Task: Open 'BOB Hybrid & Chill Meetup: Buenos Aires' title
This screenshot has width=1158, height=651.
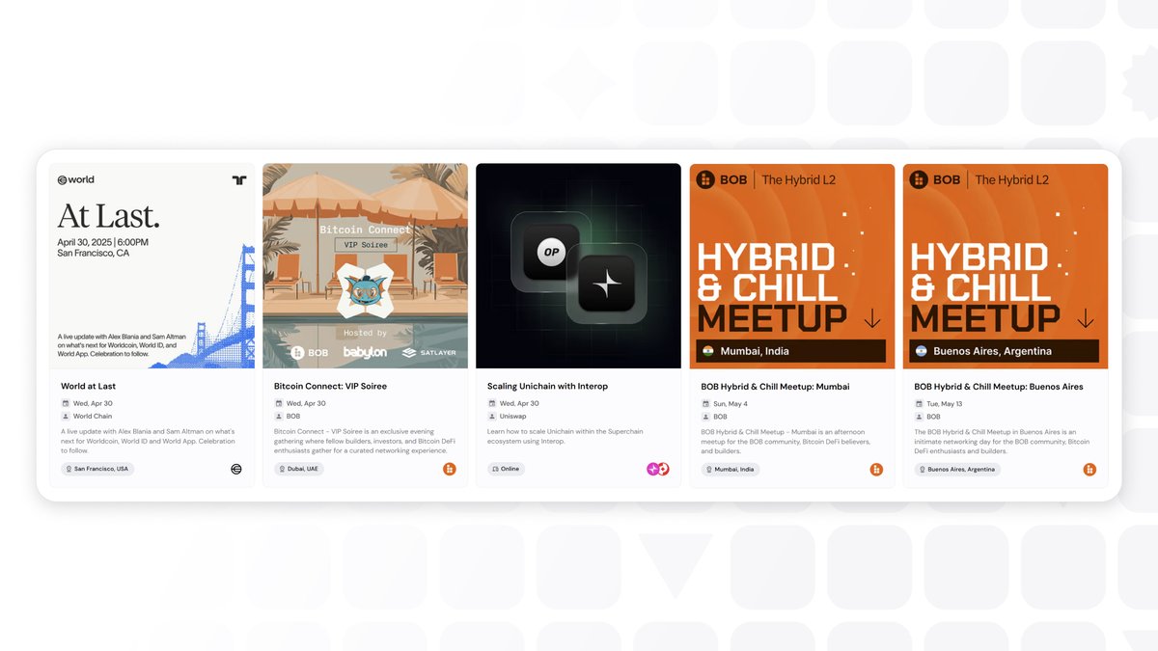Action: (999, 387)
